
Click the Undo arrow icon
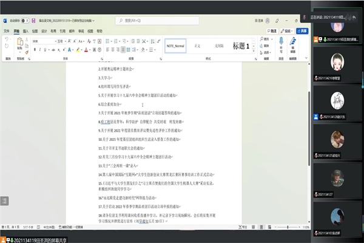(6, 40)
